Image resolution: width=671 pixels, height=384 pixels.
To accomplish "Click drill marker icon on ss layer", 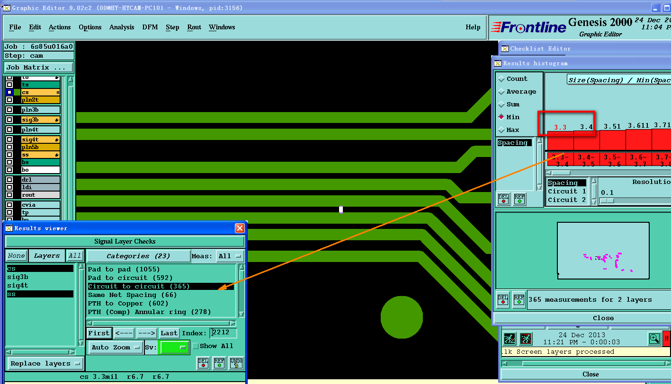I will tap(57, 155).
